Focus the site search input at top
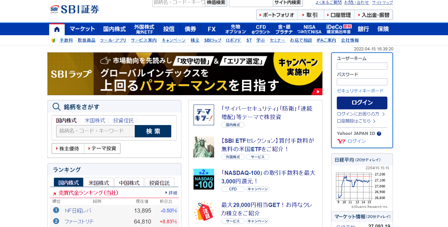 [x=251, y=3]
